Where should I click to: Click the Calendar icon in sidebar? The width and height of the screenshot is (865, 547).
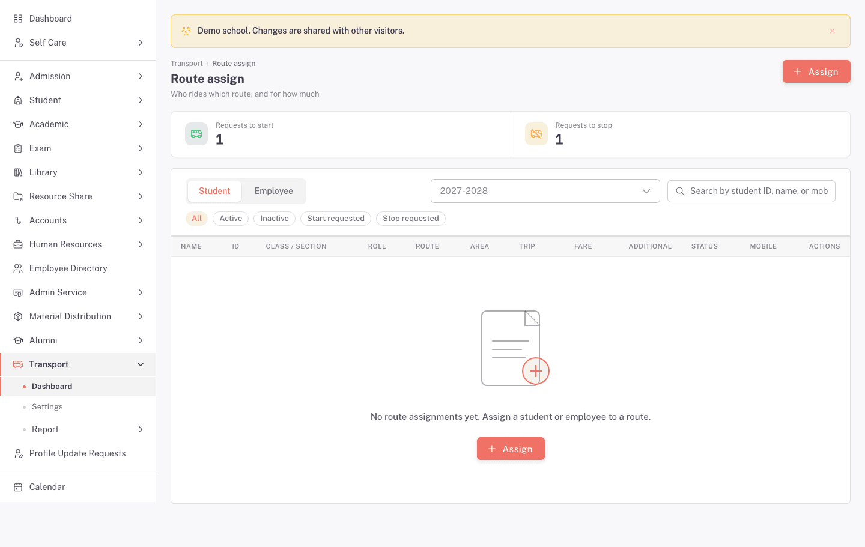tap(18, 487)
